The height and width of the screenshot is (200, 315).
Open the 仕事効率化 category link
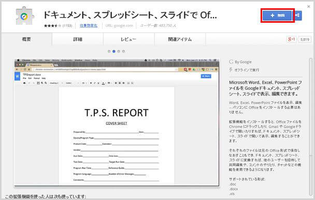(x=89, y=25)
